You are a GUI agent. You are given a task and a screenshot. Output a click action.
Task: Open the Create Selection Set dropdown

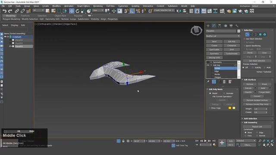[164, 10]
